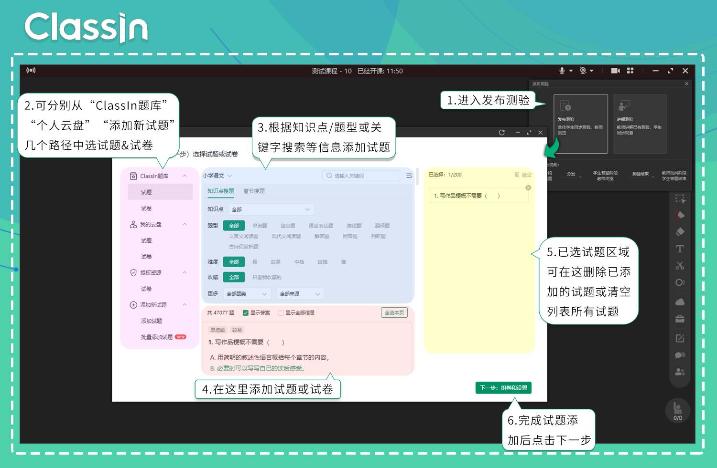This screenshot has height=468, width=717.
Task: Click the ClassIn题库 bank icon
Action: pyautogui.click(x=133, y=176)
